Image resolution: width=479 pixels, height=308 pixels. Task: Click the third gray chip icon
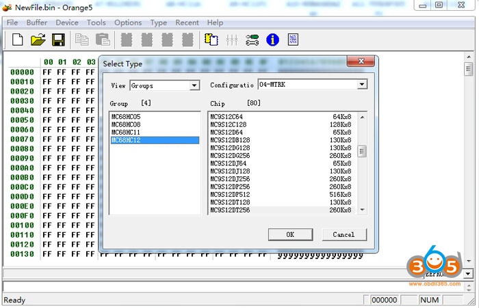point(167,40)
